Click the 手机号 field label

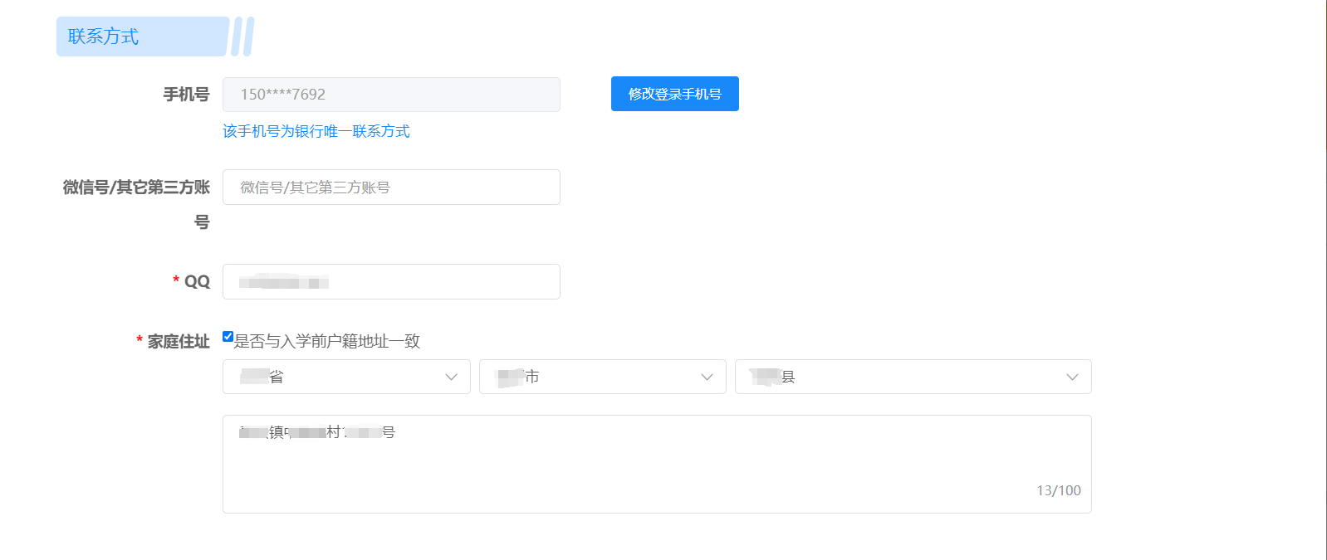click(186, 95)
